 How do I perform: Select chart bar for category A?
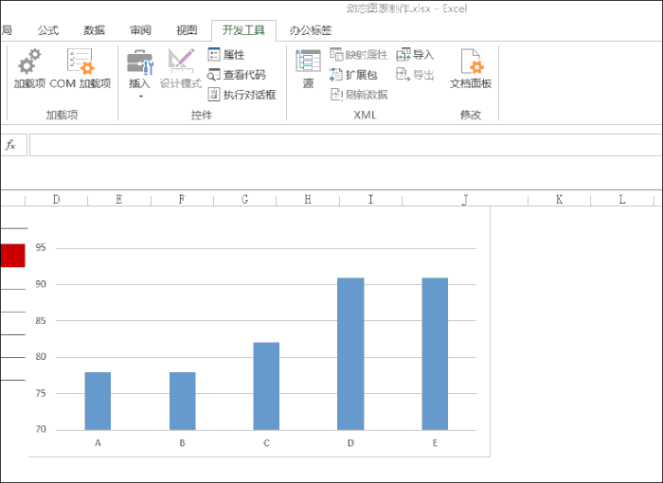click(x=98, y=401)
